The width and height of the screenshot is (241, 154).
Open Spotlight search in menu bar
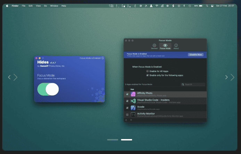(x=207, y=6)
